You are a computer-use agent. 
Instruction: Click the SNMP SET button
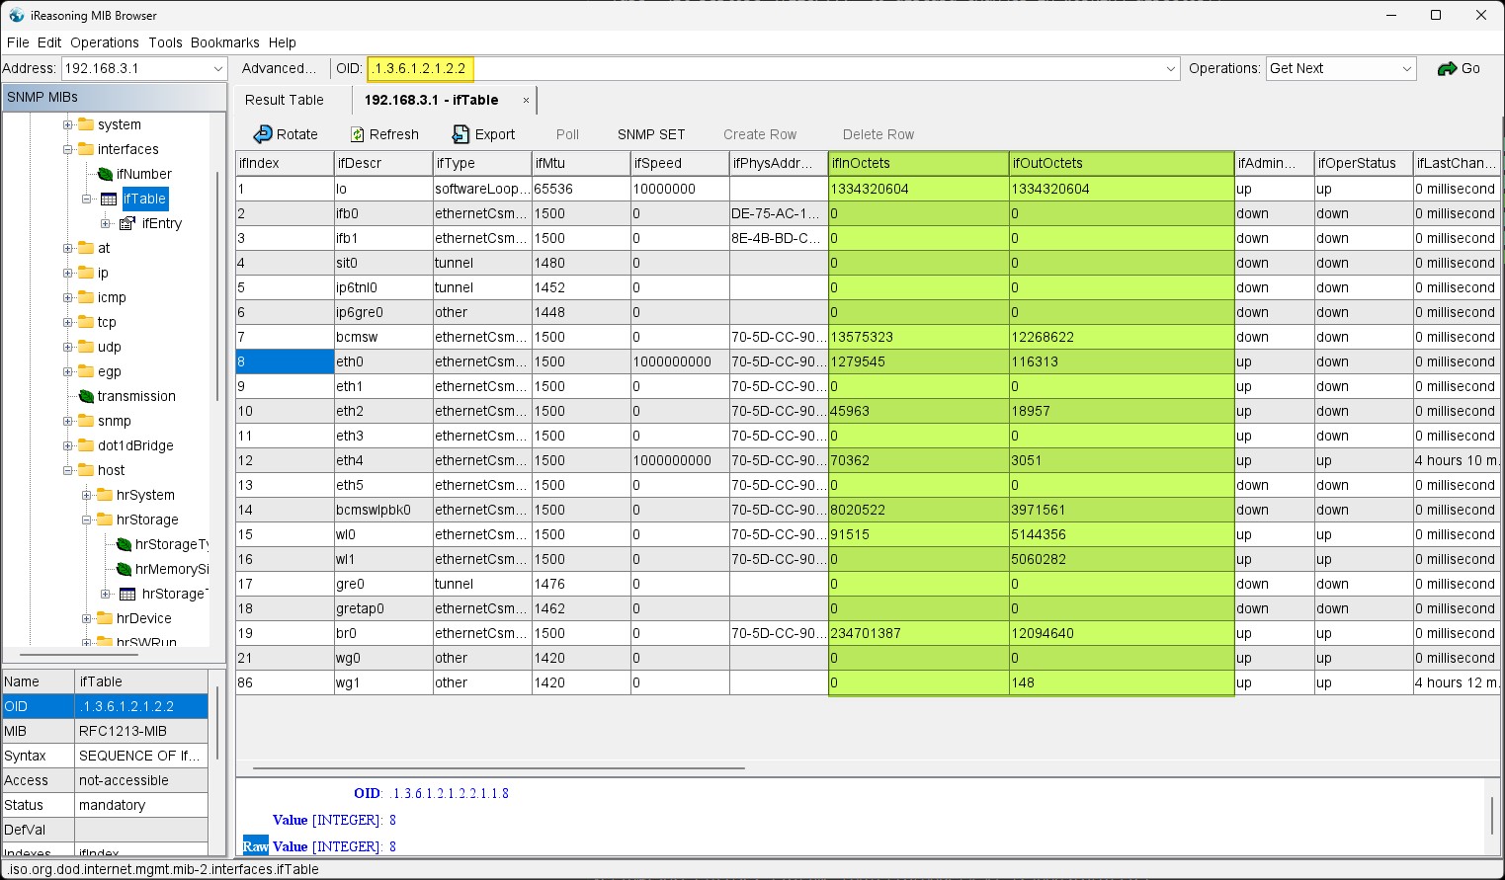click(x=651, y=134)
